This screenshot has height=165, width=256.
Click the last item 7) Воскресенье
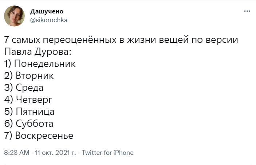pos(39,136)
